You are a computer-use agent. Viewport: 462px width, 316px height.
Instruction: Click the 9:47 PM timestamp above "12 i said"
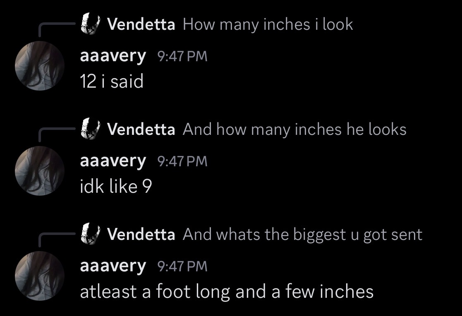pos(182,56)
